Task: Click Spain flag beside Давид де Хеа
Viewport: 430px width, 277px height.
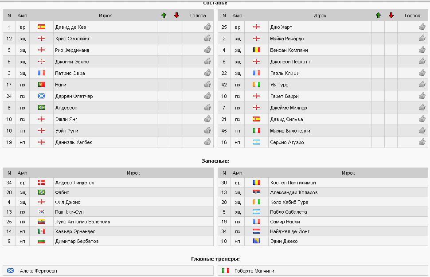Action: 42,27
